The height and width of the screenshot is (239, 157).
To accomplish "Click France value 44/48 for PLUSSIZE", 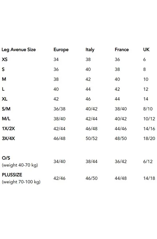I will point(121,178).
